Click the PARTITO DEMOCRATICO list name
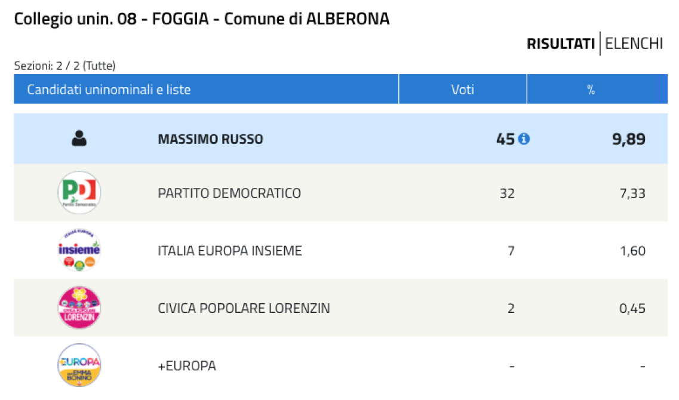The image size is (679, 400). point(229,193)
